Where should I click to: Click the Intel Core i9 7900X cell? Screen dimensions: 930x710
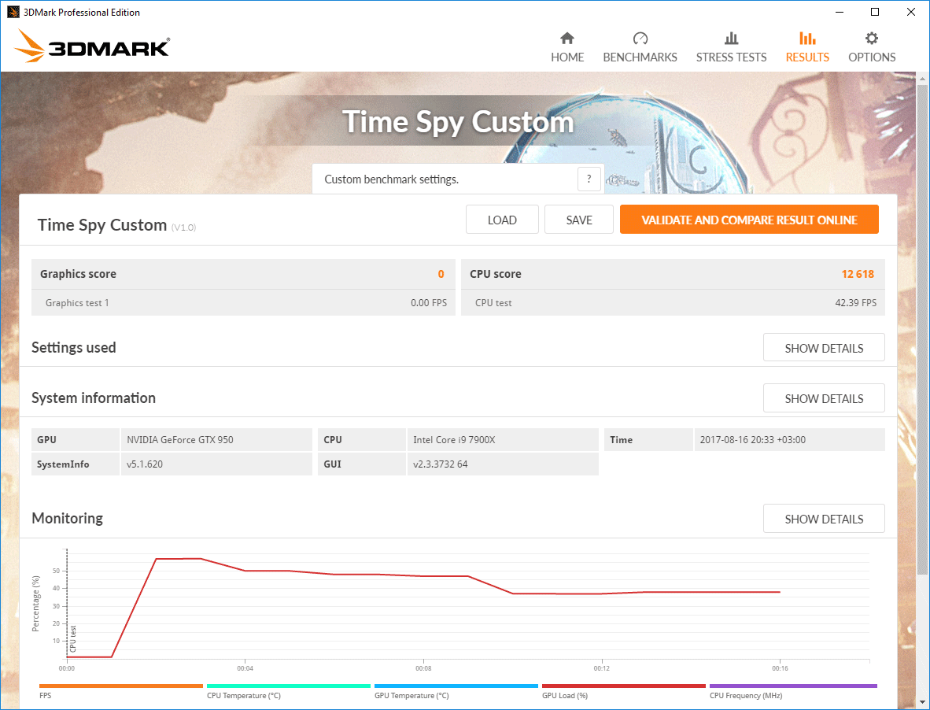point(502,439)
